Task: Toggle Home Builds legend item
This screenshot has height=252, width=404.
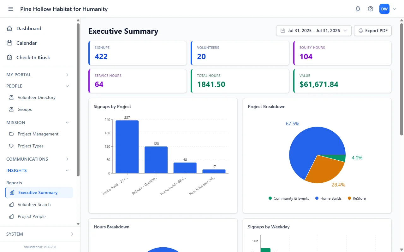Action: tap(328, 198)
